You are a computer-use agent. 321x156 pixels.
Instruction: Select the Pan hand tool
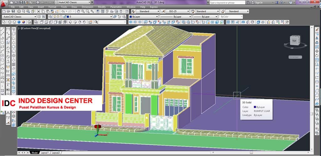click(x=78, y=12)
